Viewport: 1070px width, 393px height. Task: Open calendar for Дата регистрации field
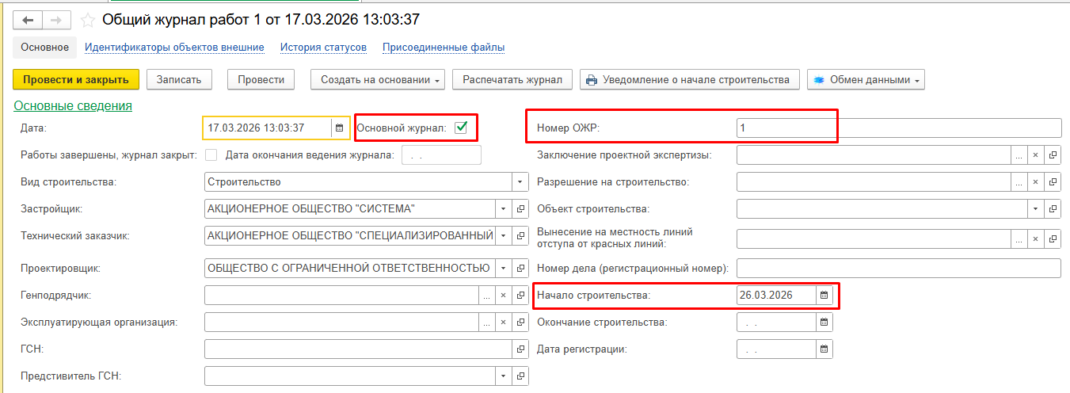coord(824,349)
